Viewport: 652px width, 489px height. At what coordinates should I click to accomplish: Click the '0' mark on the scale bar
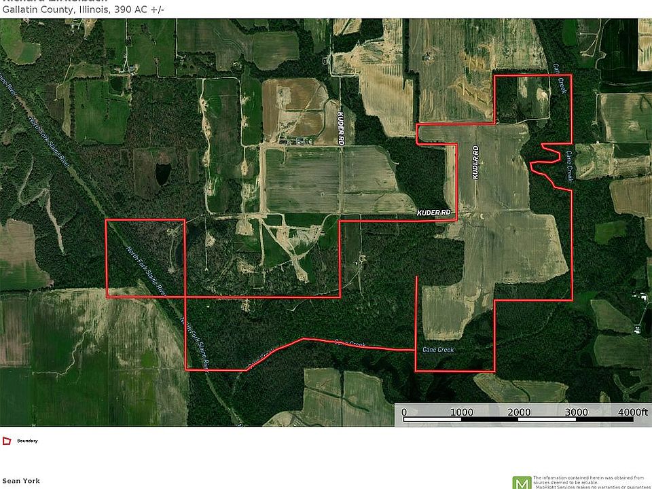coord(403,412)
